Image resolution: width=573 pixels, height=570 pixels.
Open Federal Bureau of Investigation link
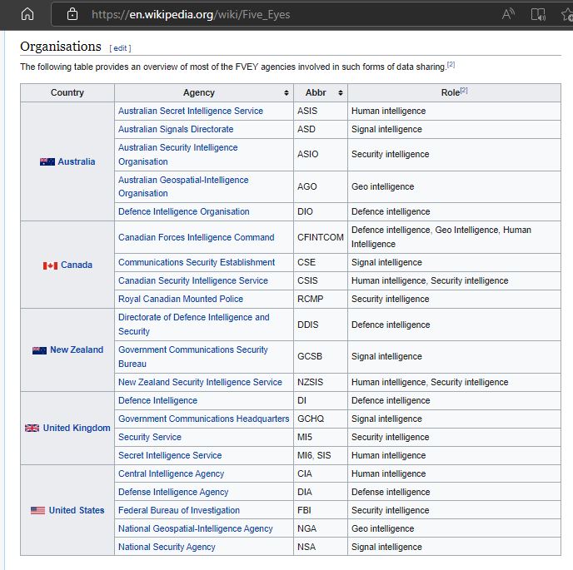[x=179, y=510]
